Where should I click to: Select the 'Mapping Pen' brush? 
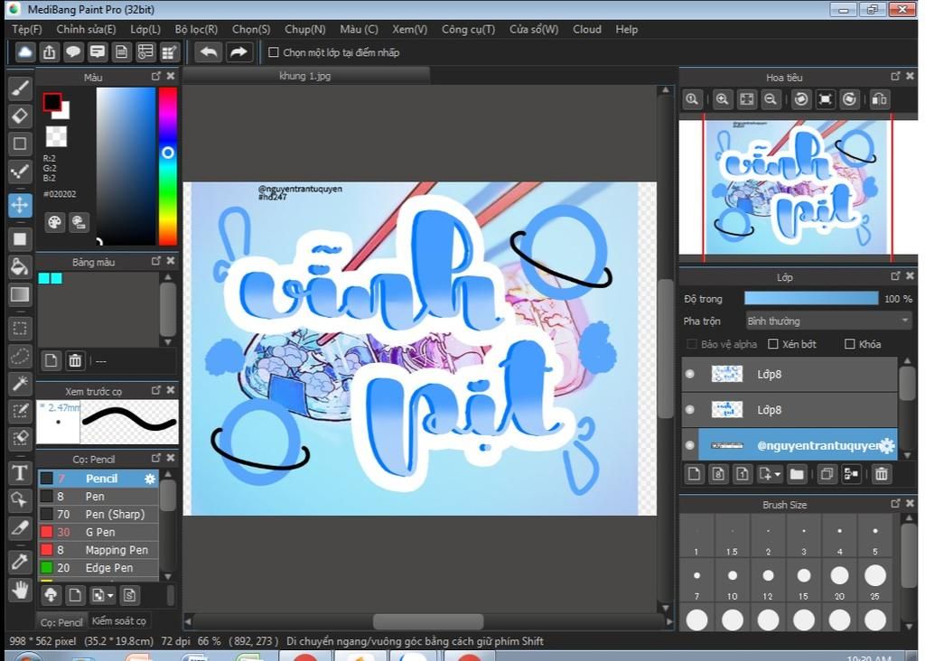pyautogui.click(x=98, y=550)
